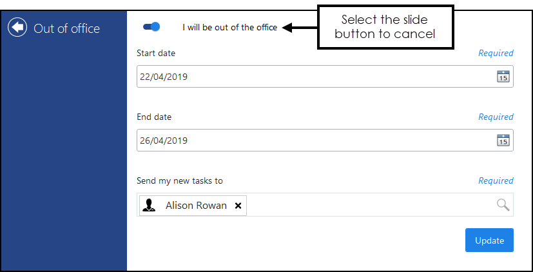This screenshot has width=533, height=272.
Task: Click the Out of office heading
Action: (x=67, y=28)
